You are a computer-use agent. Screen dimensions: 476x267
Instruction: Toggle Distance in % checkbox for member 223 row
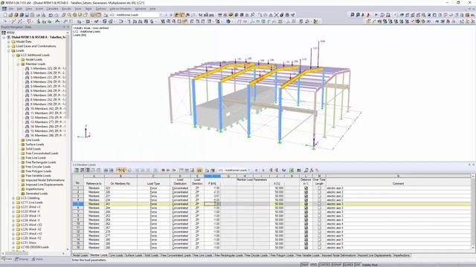click(306, 188)
